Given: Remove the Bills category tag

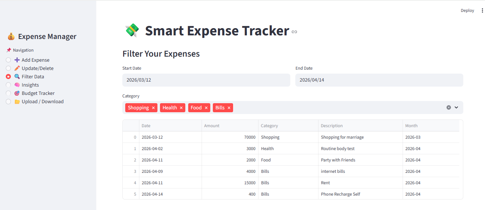Looking at the screenshot, I should pos(229,108).
